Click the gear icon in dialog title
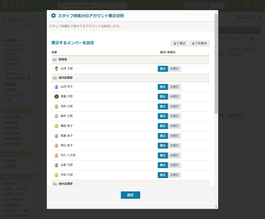Screen dimensions: 265x219 point(54,16)
